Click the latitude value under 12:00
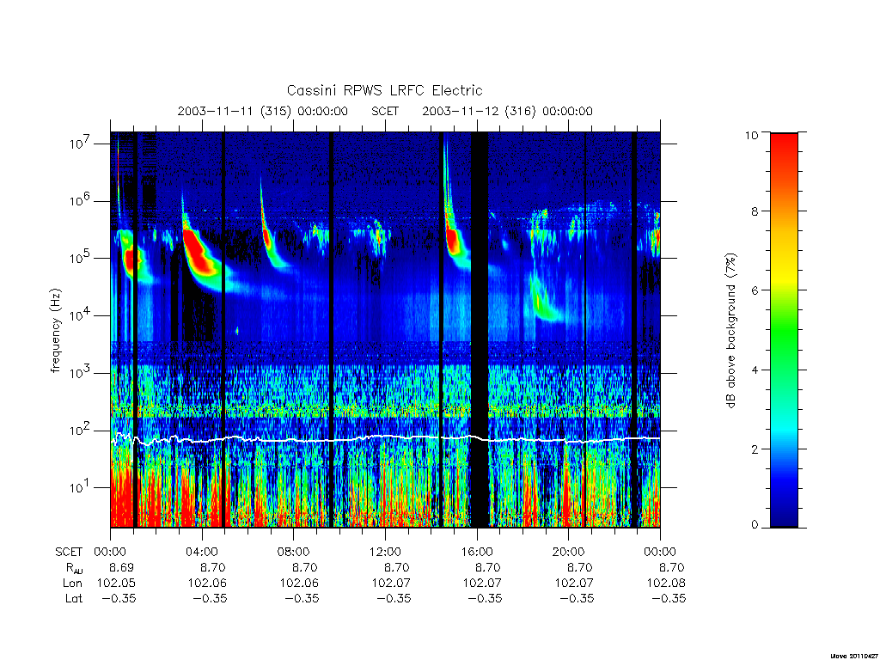 pyautogui.click(x=394, y=598)
